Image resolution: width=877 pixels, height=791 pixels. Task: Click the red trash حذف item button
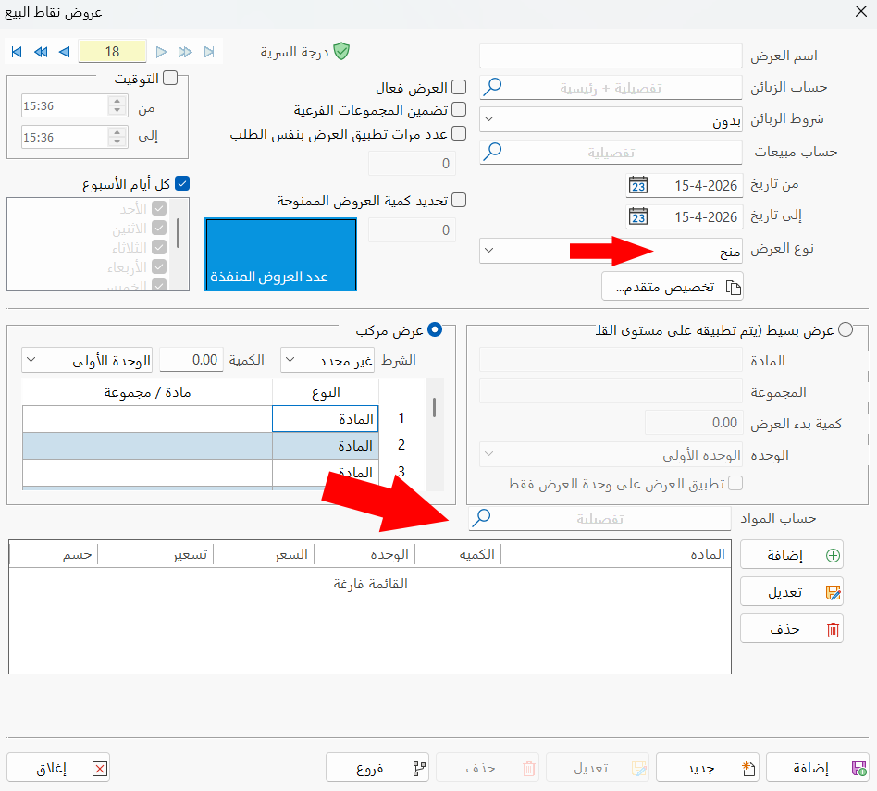[791, 629]
